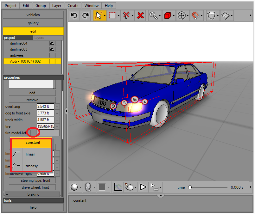This screenshot has width=255, height=214.
Task: Activate the select arrow tool
Action: point(99,15)
